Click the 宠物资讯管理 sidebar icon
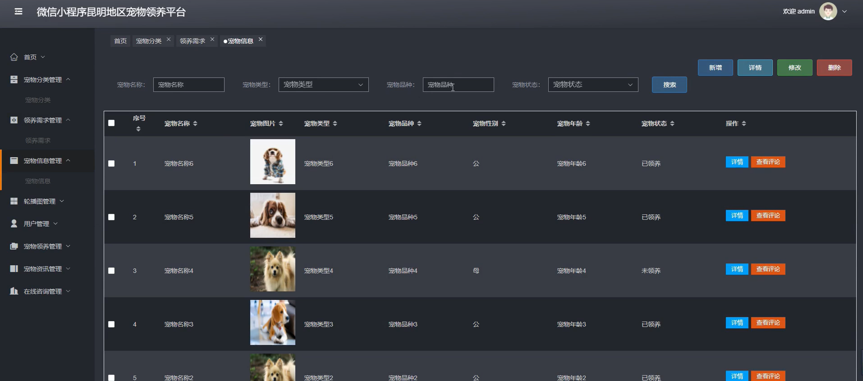Viewport: 863px width, 381px height. point(14,269)
